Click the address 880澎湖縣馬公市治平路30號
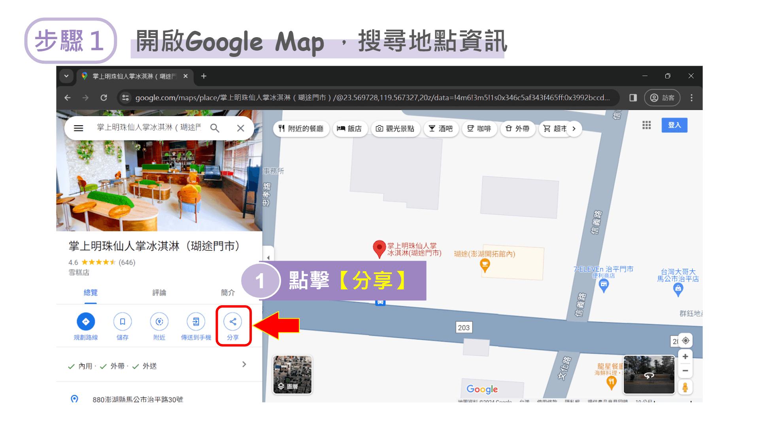The image size is (759, 427). tap(138, 399)
